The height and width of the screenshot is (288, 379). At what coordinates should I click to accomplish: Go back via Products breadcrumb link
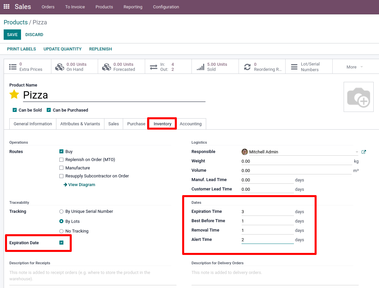coord(16,22)
